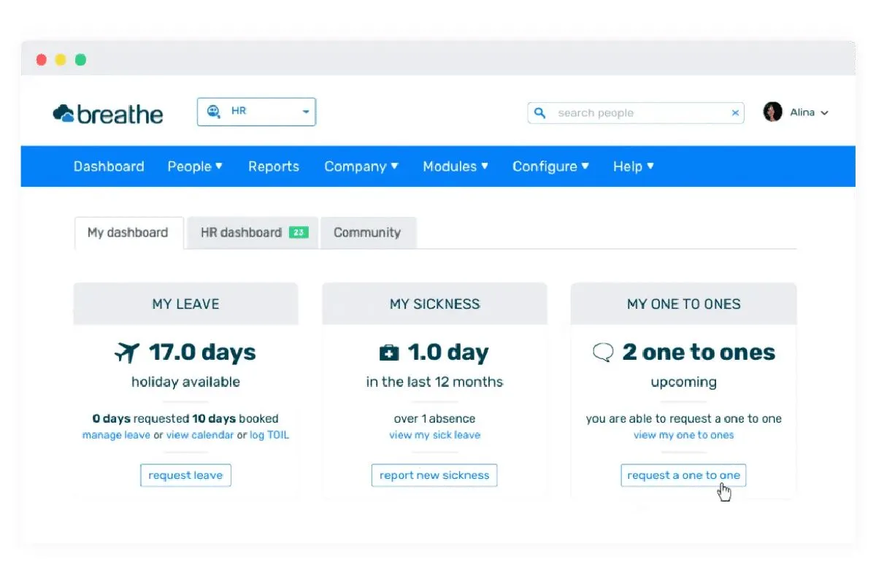Switch to the Community tab
876x584 pixels.
pos(367,233)
